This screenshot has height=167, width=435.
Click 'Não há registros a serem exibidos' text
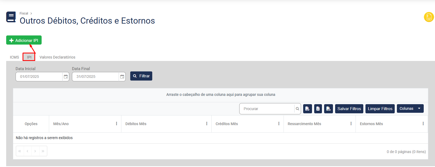[x=44, y=138]
